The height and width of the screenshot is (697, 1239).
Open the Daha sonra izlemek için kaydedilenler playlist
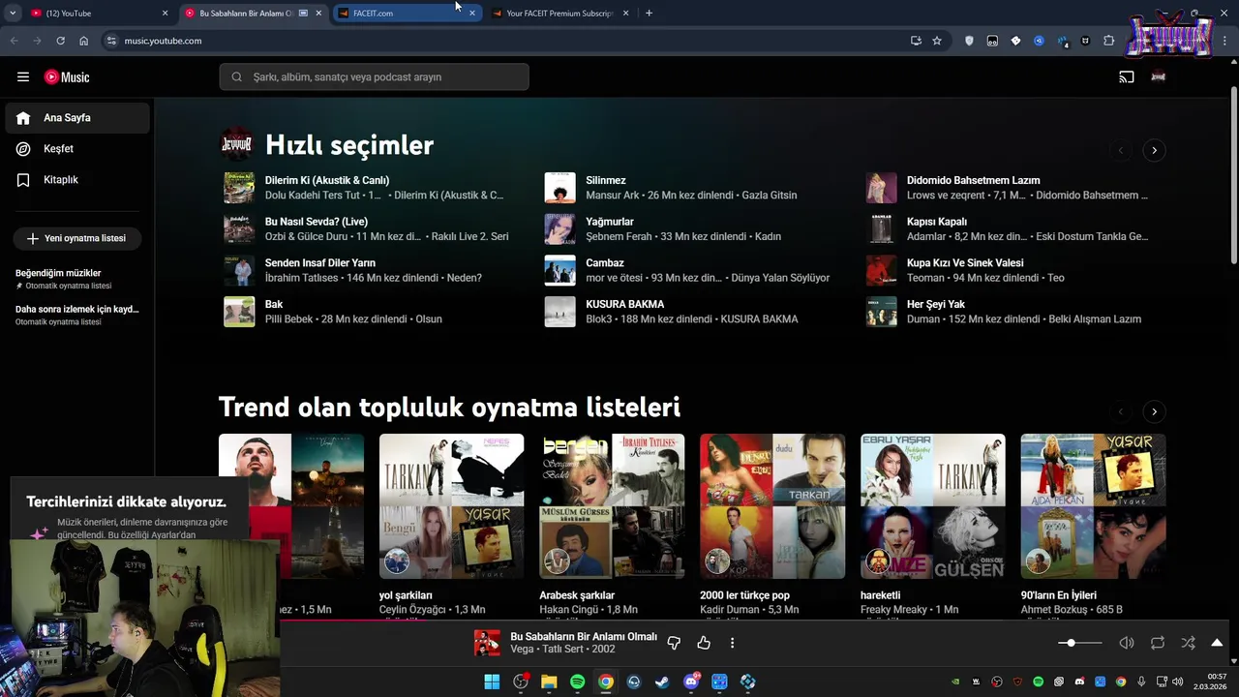point(77,315)
